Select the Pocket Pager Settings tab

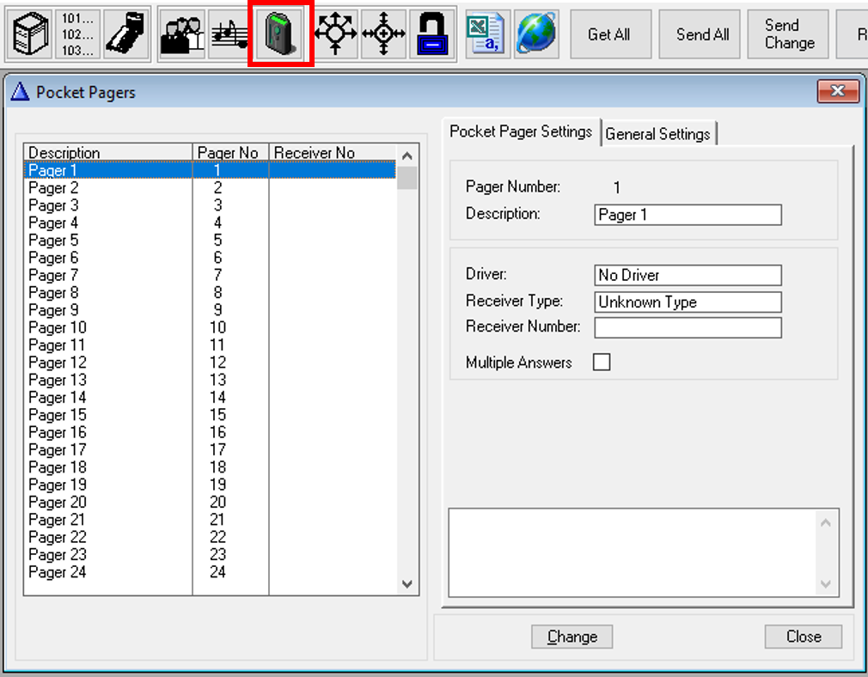pos(521,131)
